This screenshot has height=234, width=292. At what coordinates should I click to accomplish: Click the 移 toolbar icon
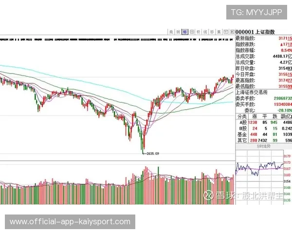(212, 31)
